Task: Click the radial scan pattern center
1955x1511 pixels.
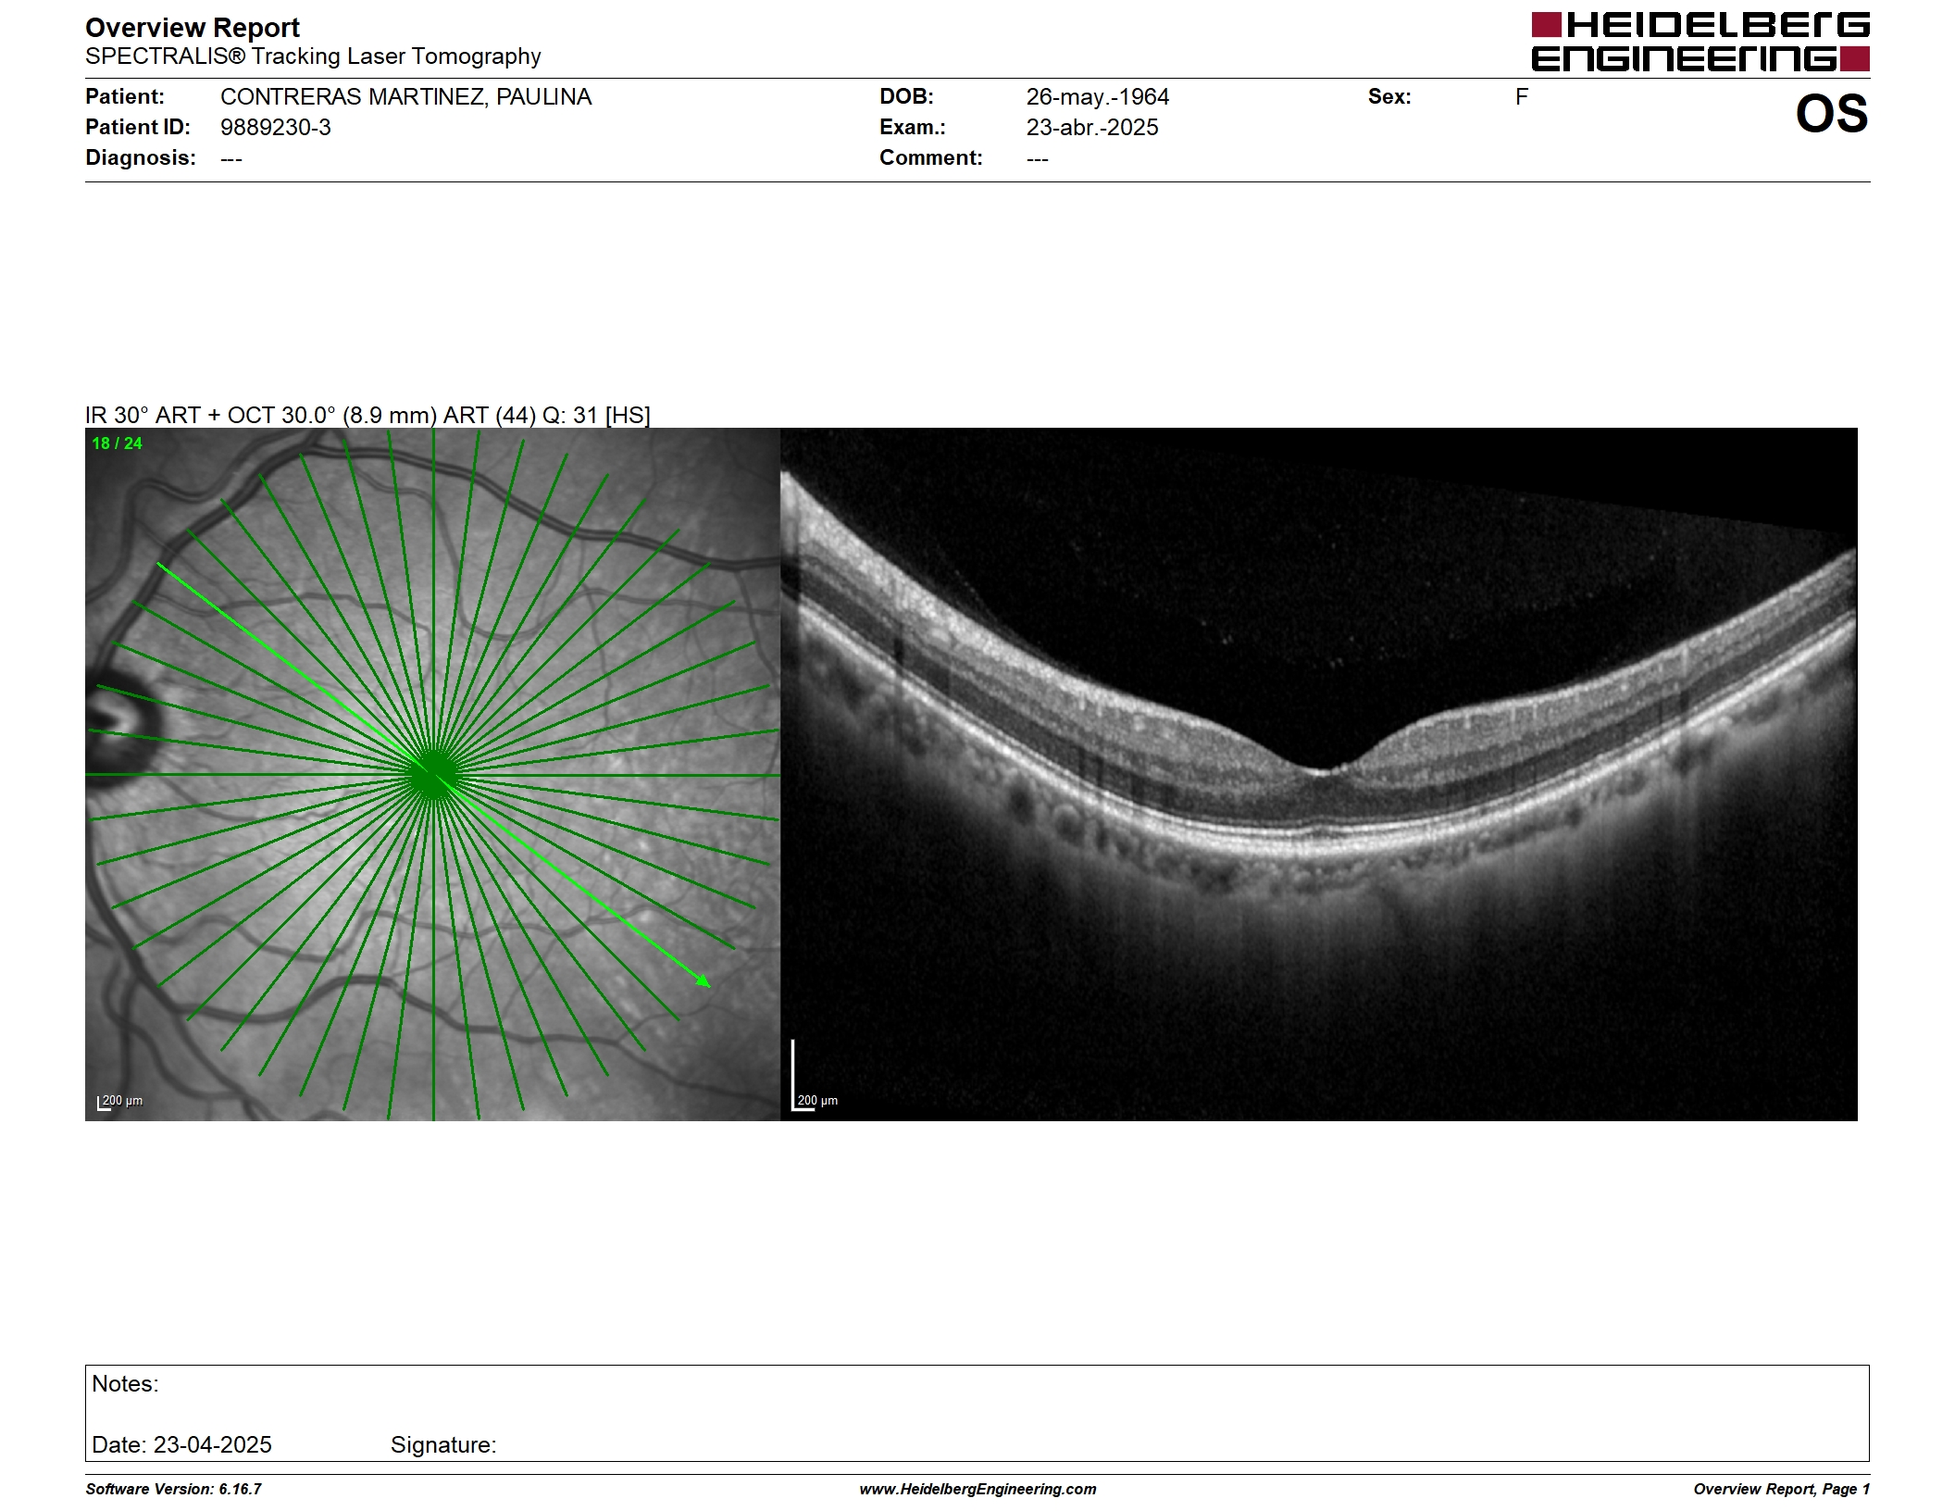Action: pos(433,775)
